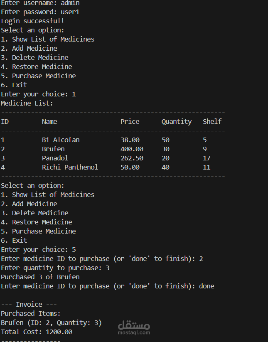Click the first 'Delete Medicine' menu line
Image resolution: width=268 pixels, height=342 pixels.
(x=34, y=58)
